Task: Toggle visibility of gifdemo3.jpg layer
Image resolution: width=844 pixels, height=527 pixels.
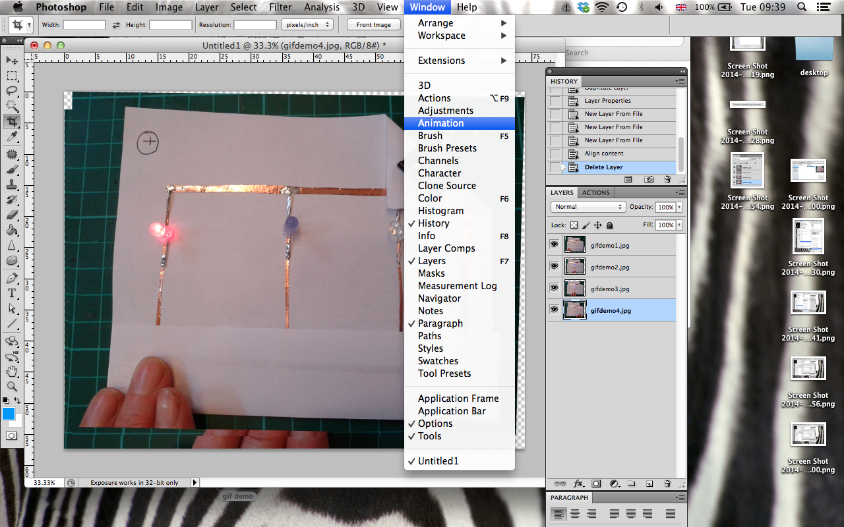Action: coord(554,289)
